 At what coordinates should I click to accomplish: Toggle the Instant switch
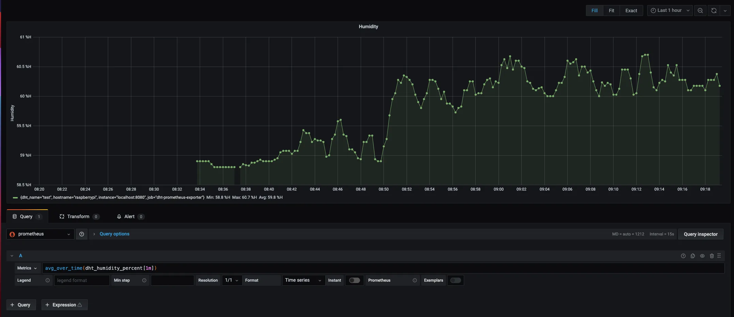coord(354,280)
